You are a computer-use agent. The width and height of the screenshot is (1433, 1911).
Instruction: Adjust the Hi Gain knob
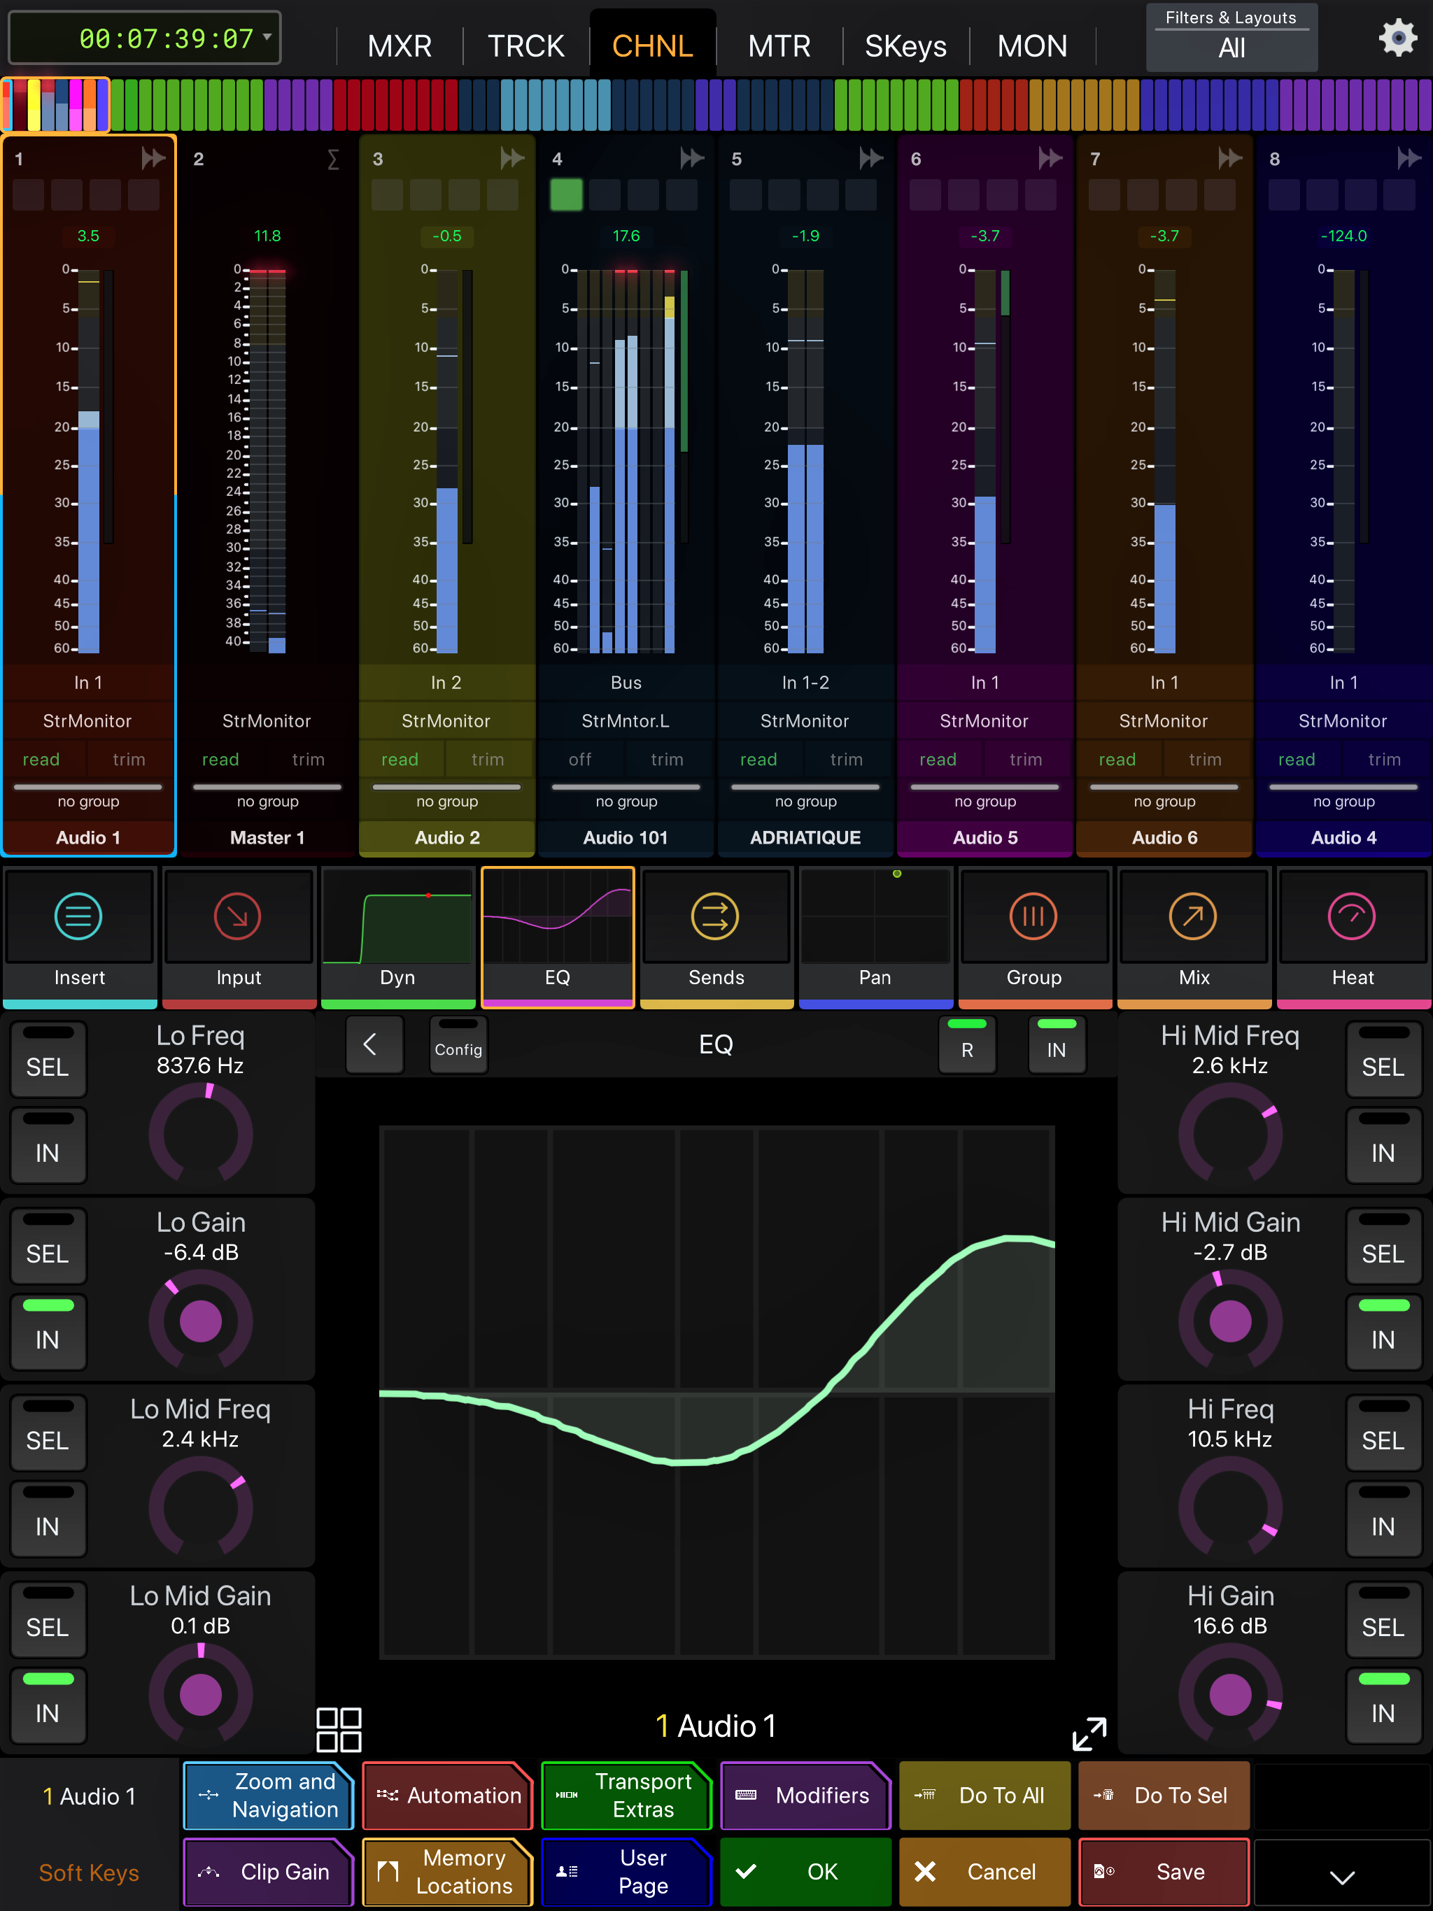point(1230,1694)
